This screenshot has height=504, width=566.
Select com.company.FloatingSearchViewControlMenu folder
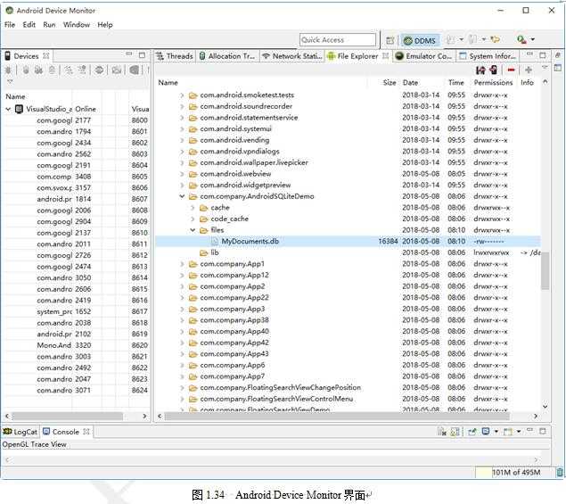pyautogui.click(x=276, y=399)
